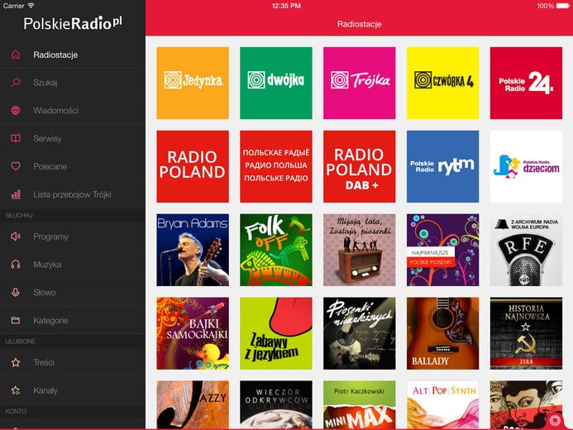573x430 pixels.
Task: Open favorite Kanały
Action: 73,390
